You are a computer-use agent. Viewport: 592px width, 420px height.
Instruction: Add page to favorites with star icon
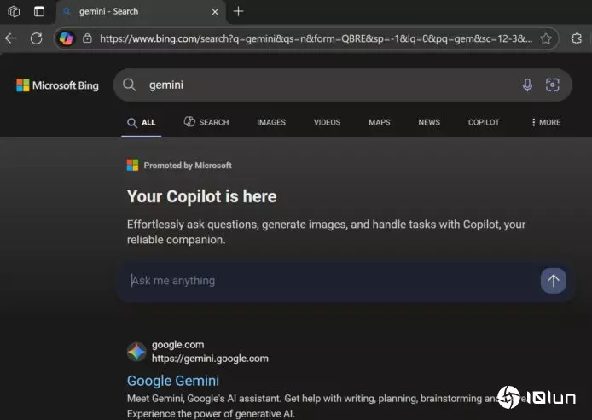tap(546, 38)
